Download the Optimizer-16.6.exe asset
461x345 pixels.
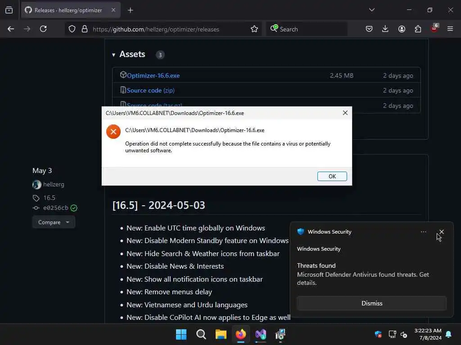[153, 75]
